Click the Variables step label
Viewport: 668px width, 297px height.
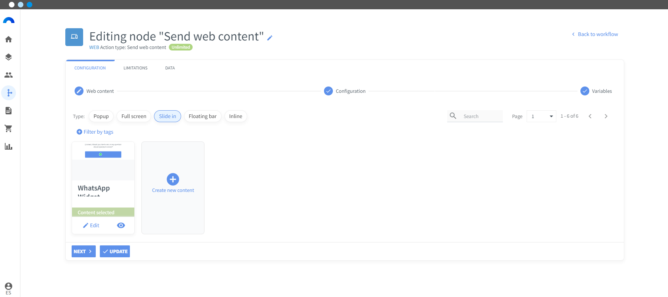(602, 91)
